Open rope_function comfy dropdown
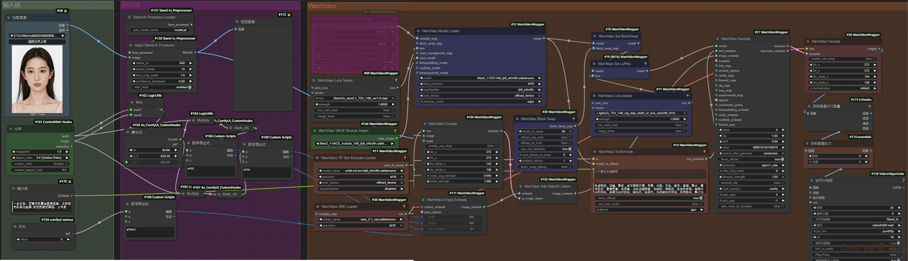This screenshot has width=908, height=261. point(752,189)
